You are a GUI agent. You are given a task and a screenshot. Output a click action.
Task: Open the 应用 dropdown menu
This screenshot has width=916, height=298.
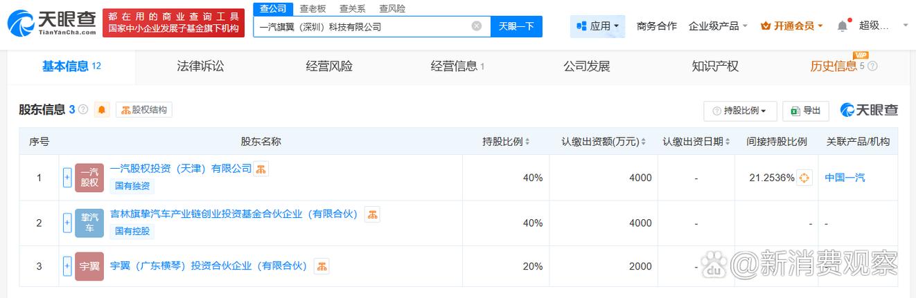[x=597, y=26]
